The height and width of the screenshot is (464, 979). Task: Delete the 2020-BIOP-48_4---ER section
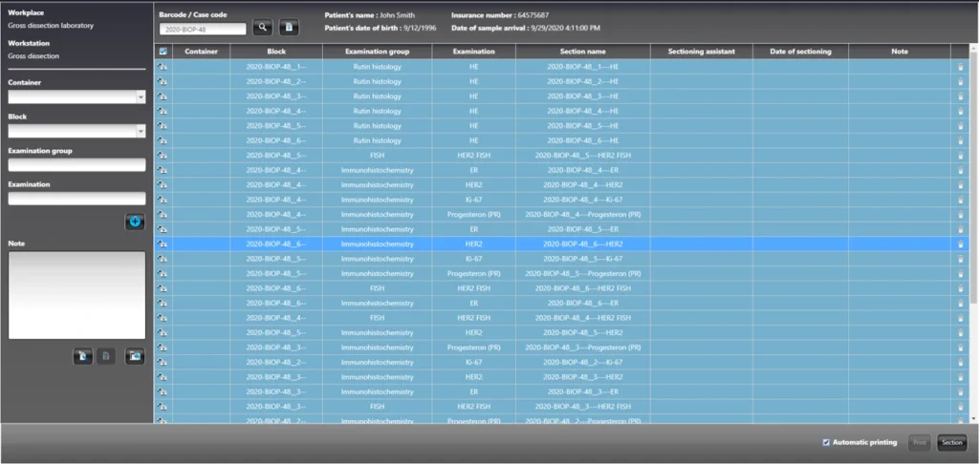[960, 170]
